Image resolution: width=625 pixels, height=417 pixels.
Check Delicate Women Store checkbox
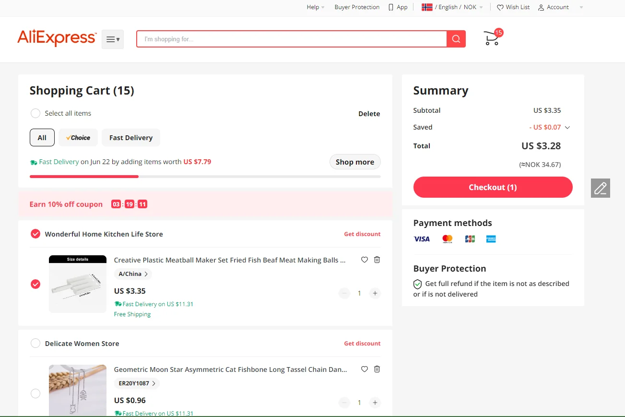[x=35, y=343]
